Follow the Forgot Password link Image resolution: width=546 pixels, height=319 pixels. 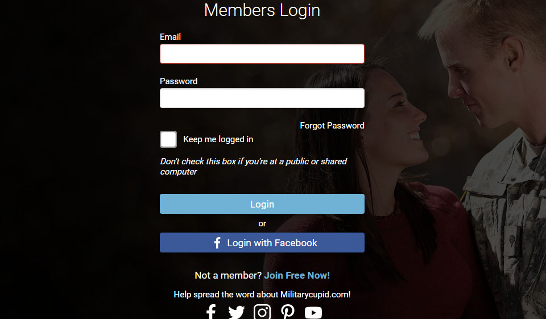(x=332, y=125)
